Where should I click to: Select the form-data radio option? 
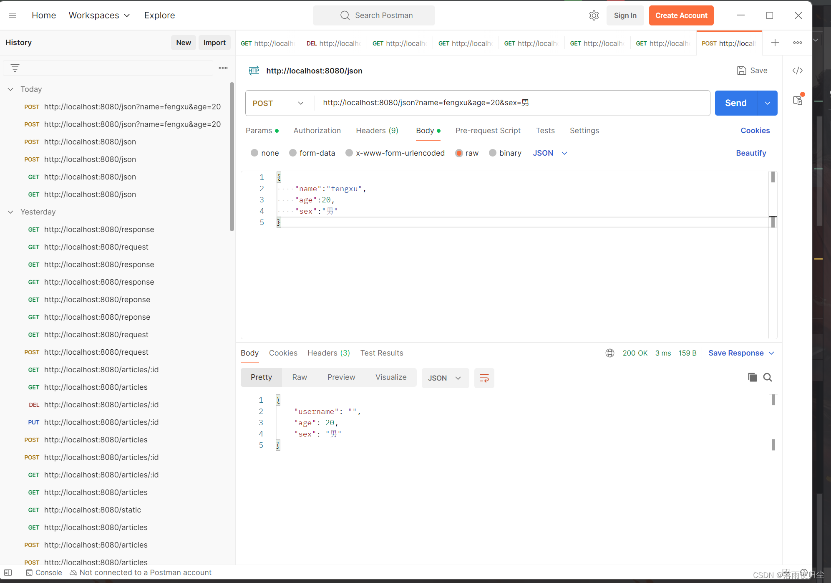[293, 153]
